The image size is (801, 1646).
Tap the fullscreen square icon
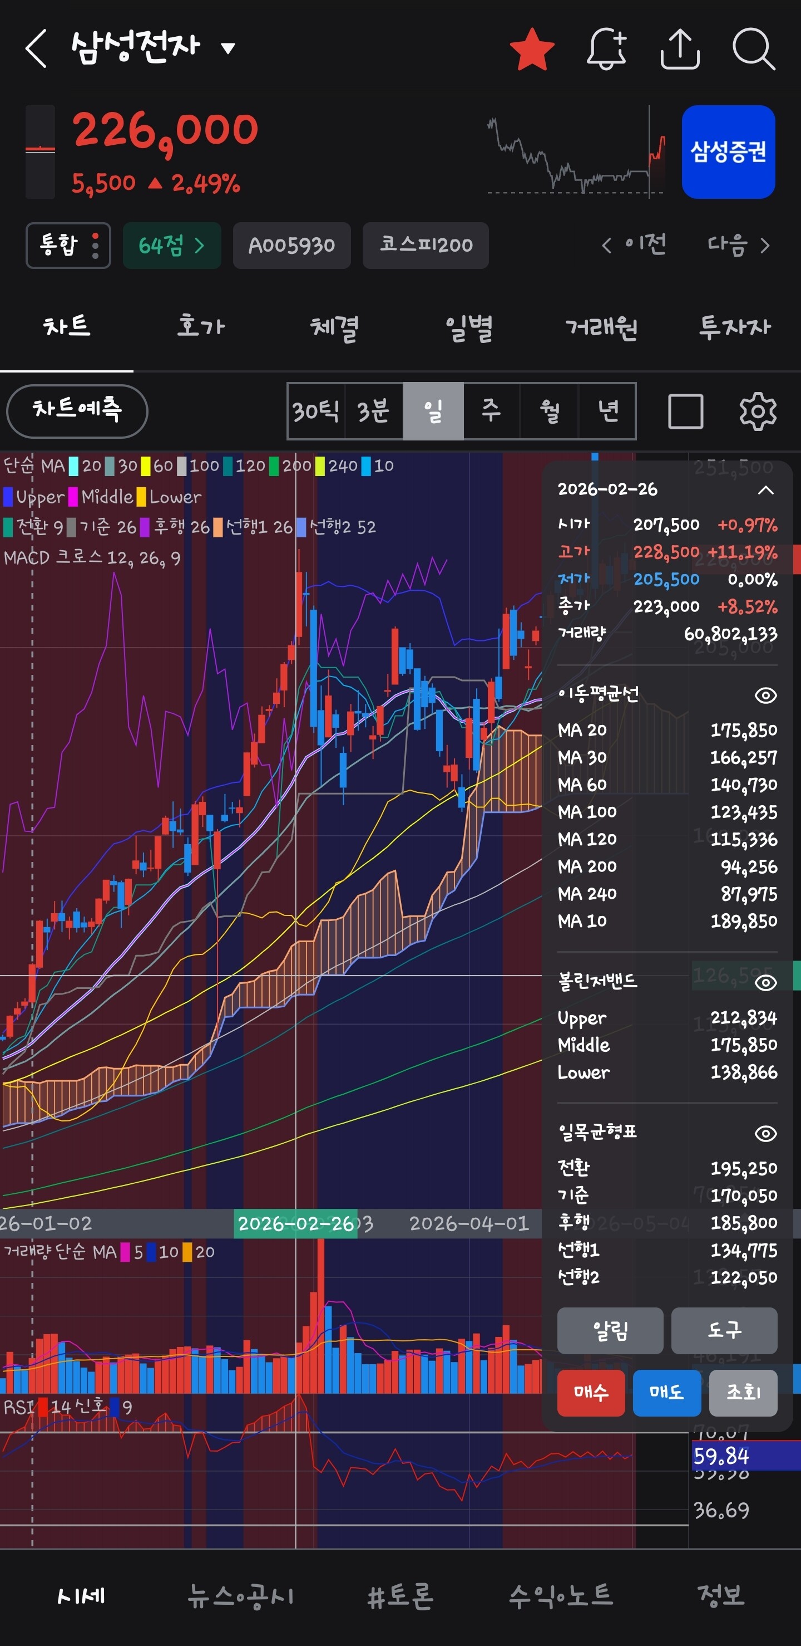[685, 411]
